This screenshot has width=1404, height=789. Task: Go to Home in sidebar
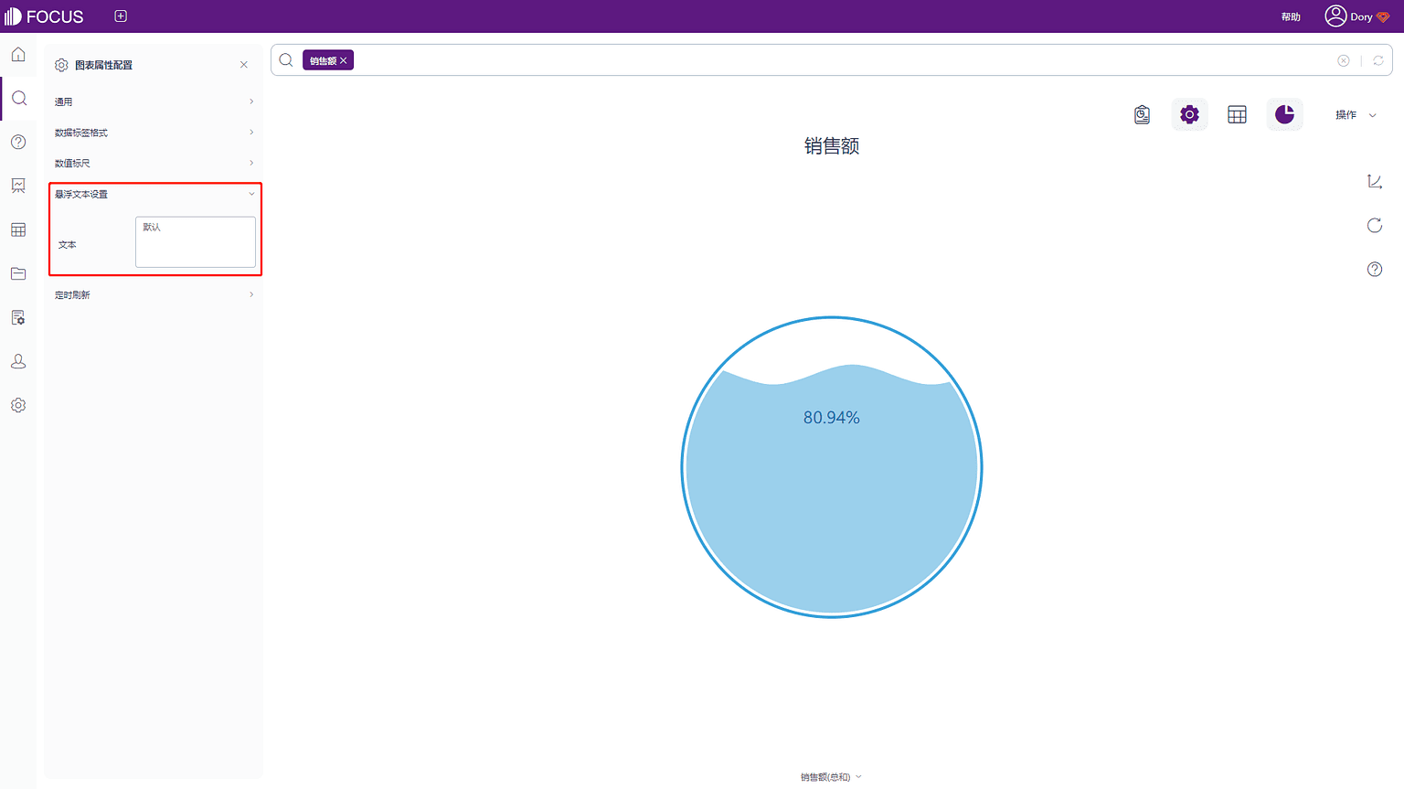tap(18, 55)
